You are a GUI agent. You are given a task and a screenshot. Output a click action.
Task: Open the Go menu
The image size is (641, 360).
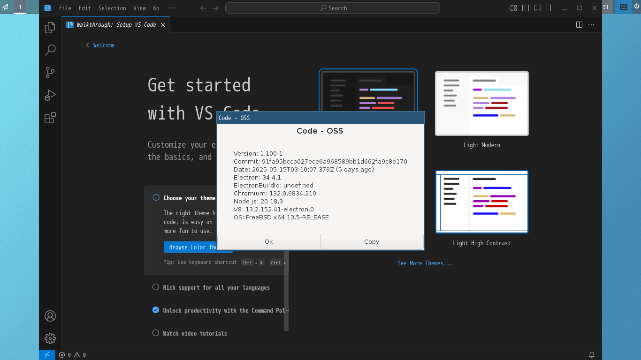156,8
